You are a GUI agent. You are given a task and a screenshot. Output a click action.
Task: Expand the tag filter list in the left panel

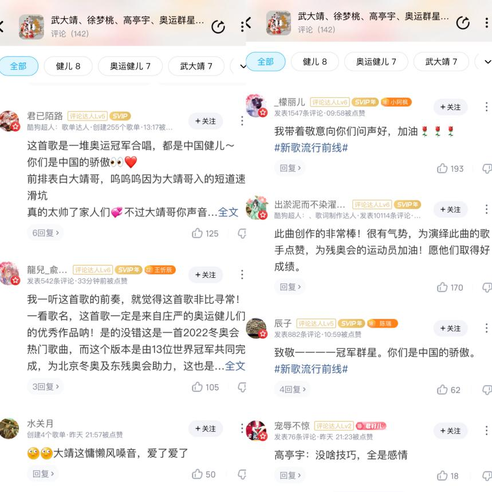pos(243,66)
